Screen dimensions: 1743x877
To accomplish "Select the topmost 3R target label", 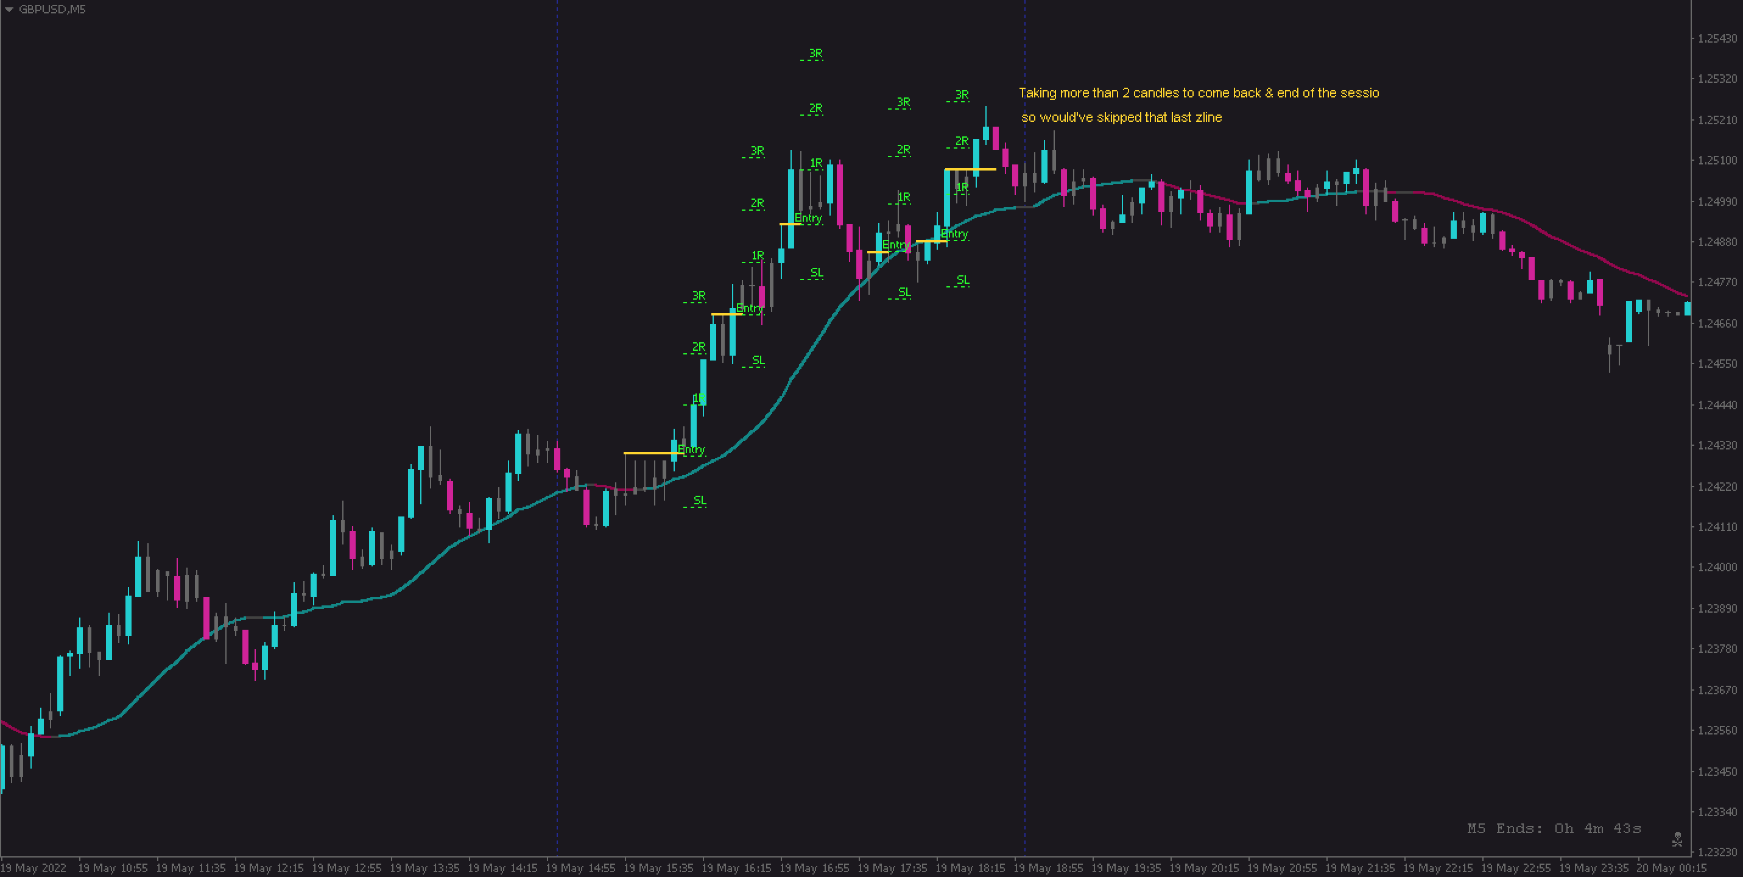I will click(x=815, y=54).
